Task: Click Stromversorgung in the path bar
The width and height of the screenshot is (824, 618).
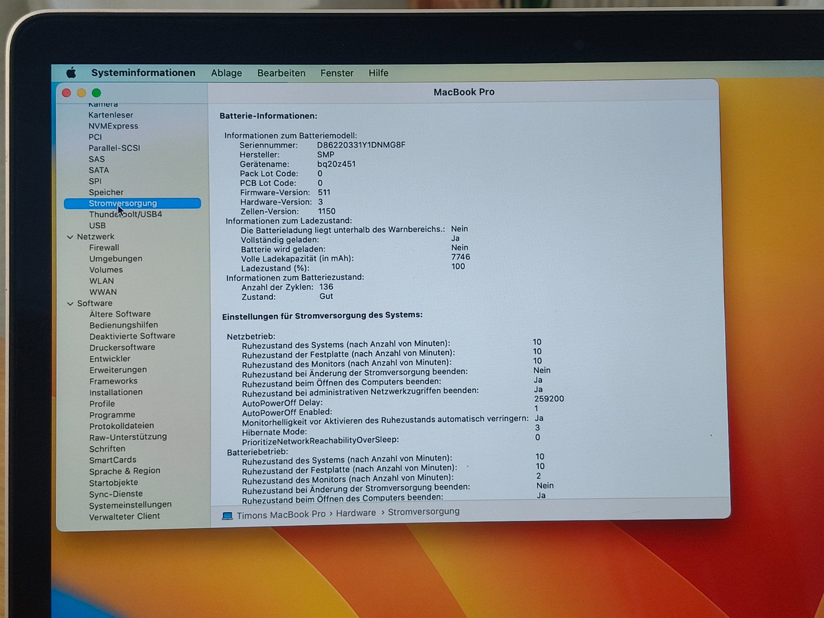Action: [x=423, y=512]
